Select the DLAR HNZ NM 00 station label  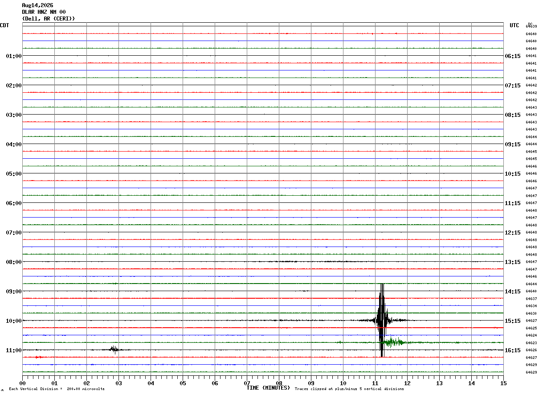(44, 12)
